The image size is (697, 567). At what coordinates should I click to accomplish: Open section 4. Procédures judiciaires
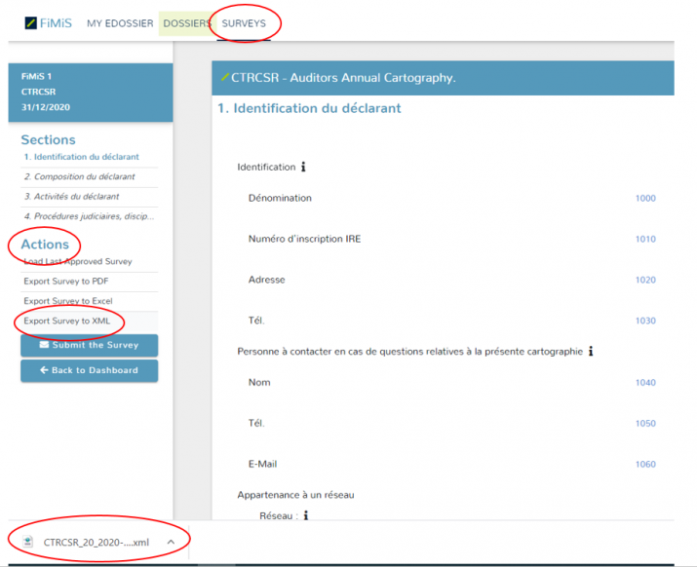[89, 216]
